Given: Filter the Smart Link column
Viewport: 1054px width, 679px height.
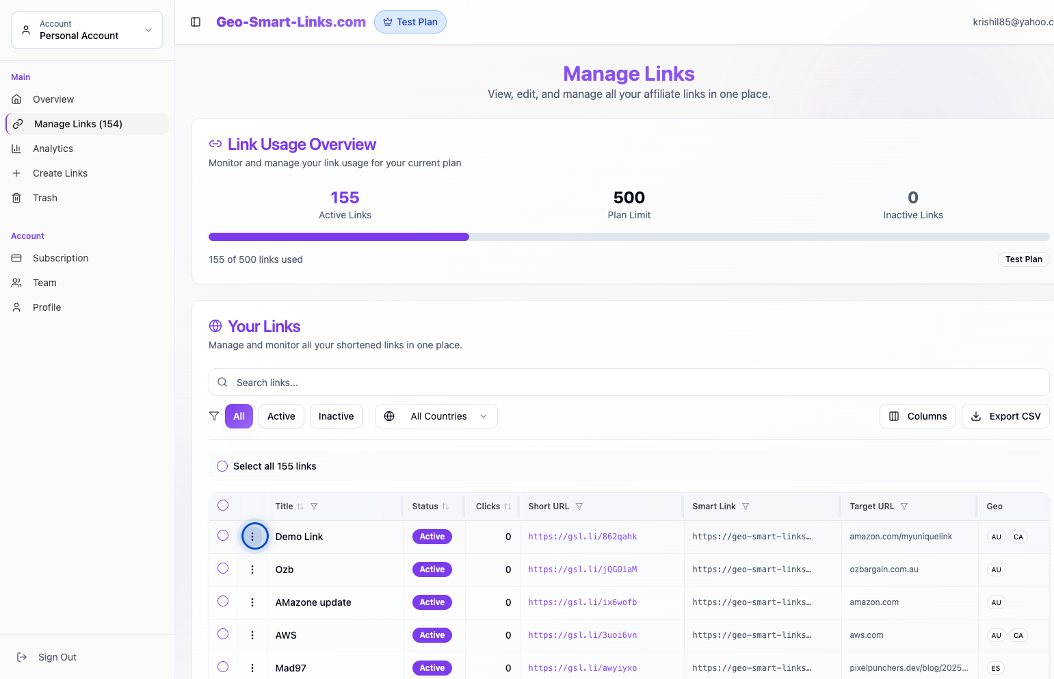Looking at the screenshot, I should pyautogui.click(x=746, y=507).
